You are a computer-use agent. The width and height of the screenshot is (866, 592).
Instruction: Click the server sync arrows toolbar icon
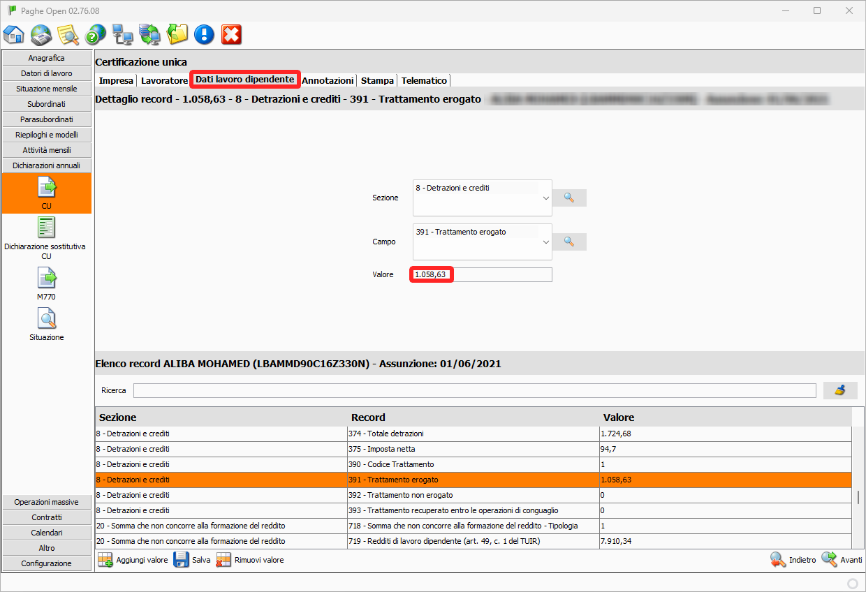pos(149,34)
